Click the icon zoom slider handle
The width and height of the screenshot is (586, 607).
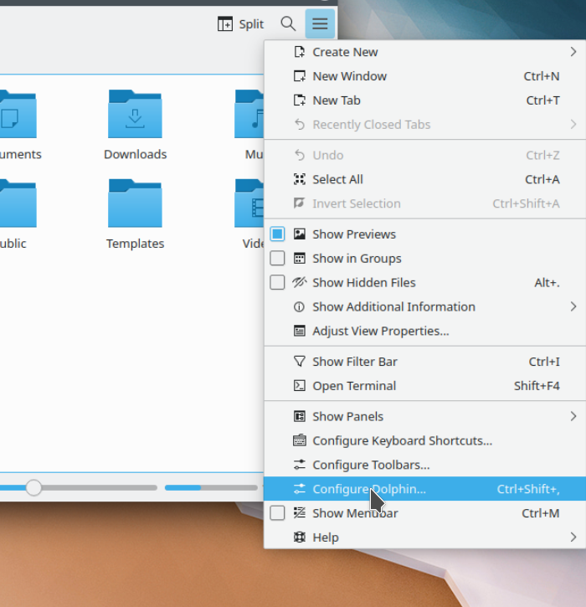pyautogui.click(x=33, y=487)
